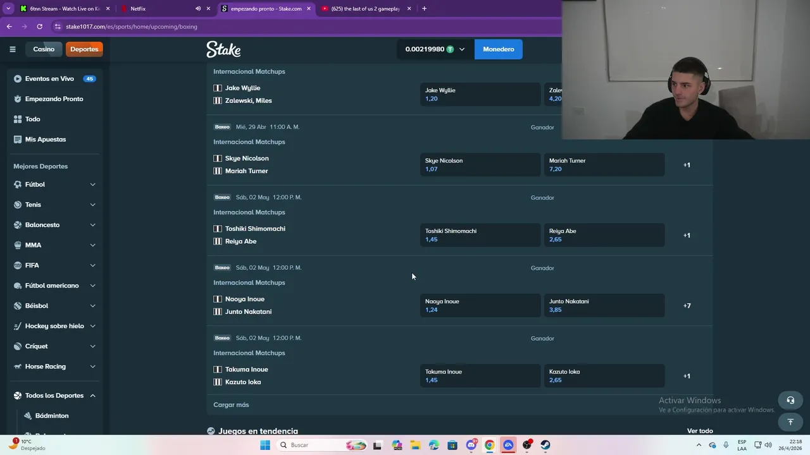
Task: Open the Naoya Inoue vs Junto Nakatani match
Action: [248, 305]
